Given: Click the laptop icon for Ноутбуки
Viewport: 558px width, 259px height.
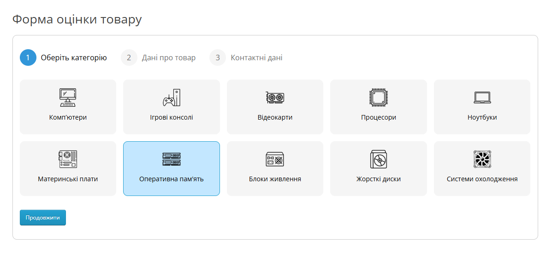Looking at the screenshot, I should click(x=482, y=98).
